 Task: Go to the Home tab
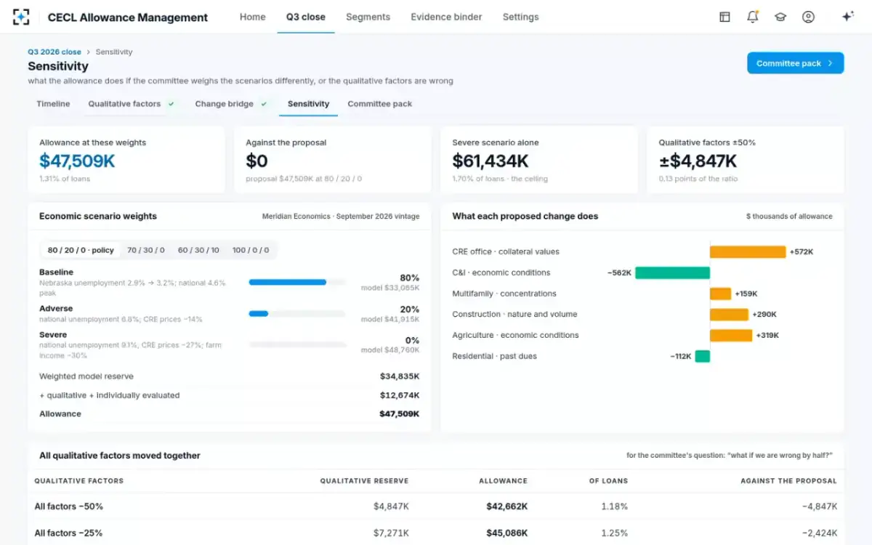click(253, 17)
